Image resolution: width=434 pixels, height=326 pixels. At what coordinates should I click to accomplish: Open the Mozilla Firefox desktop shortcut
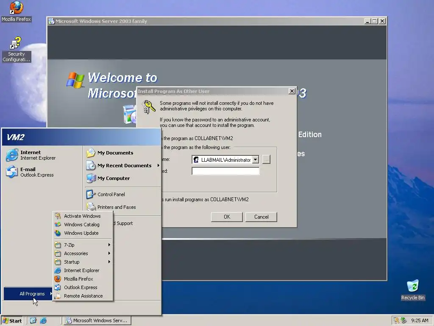pos(16,11)
